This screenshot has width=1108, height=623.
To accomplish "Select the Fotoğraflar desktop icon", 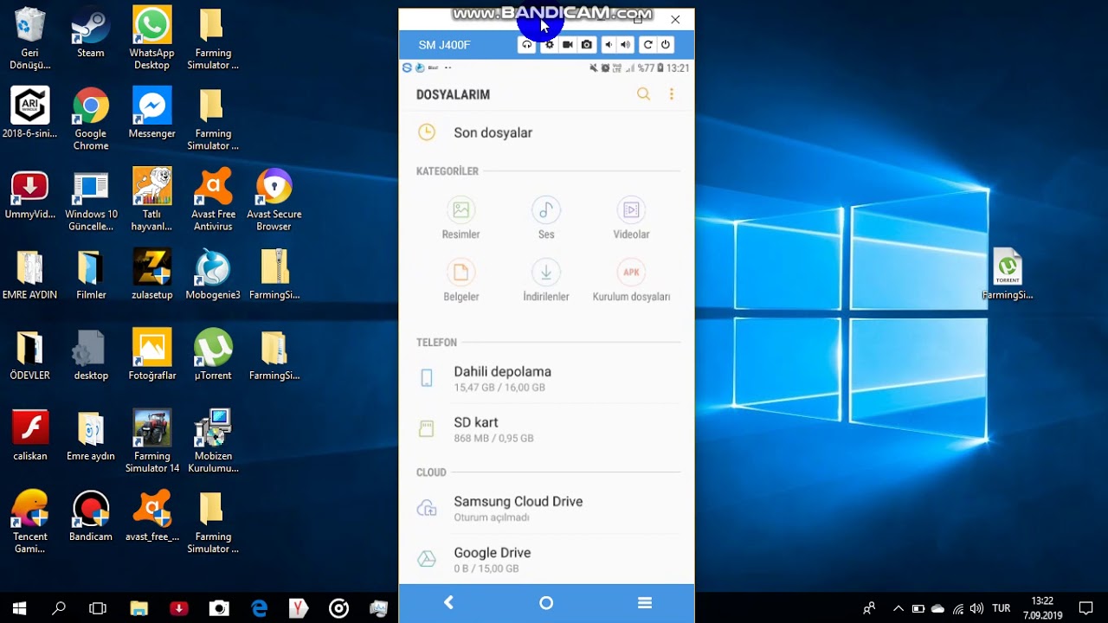I will click(151, 355).
